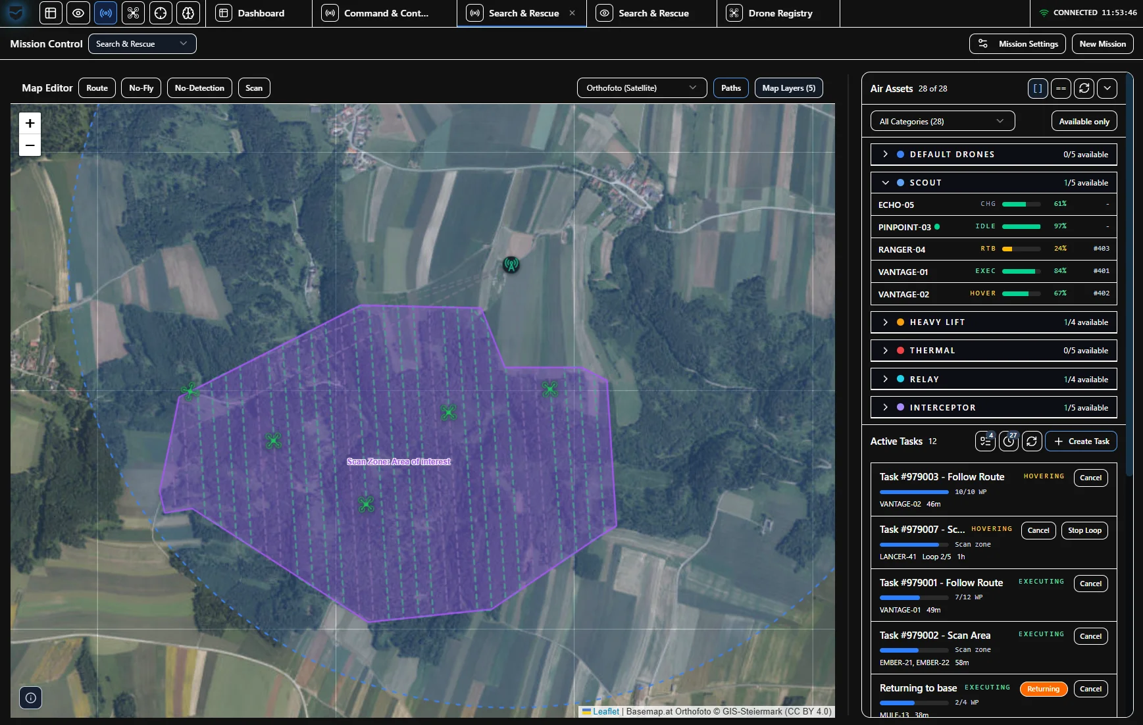
Task: Zoom out on the map
Action: pyautogui.click(x=30, y=145)
